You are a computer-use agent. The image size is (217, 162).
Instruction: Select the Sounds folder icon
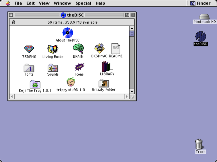tap(53, 68)
